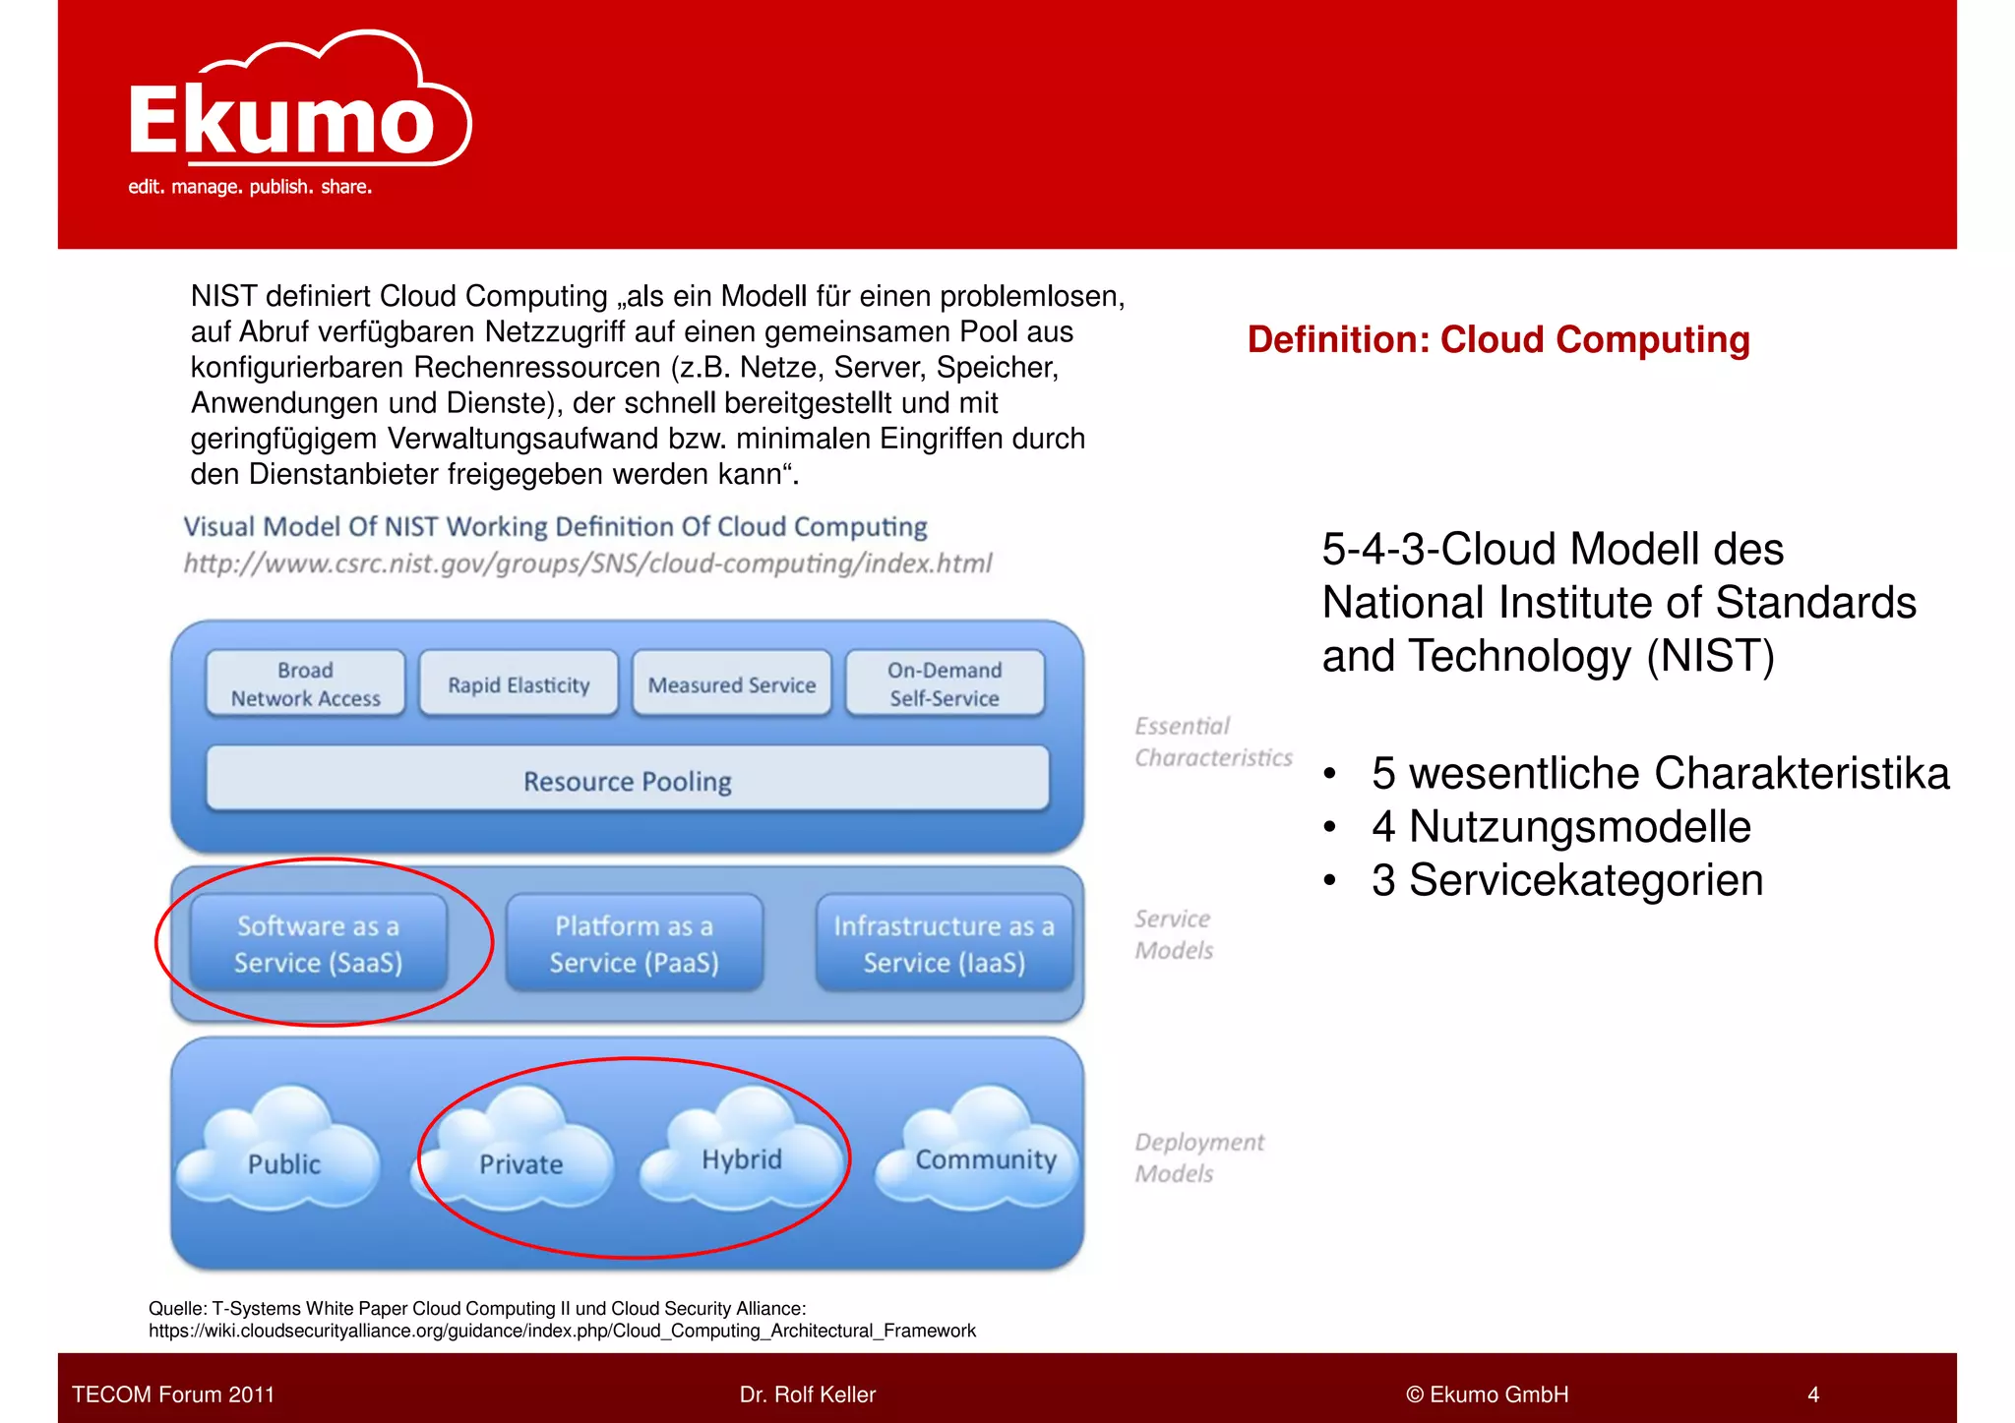Click '5-4-3-Cloud Modell des' text
Screen dimensions: 2015x1423
[1553, 549]
